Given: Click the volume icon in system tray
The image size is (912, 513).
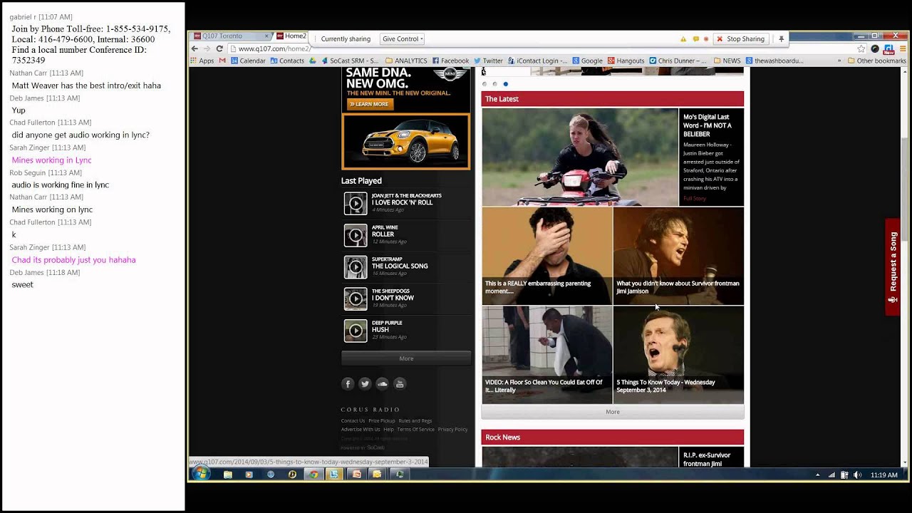Looking at the screenshot, I should 857,475.
